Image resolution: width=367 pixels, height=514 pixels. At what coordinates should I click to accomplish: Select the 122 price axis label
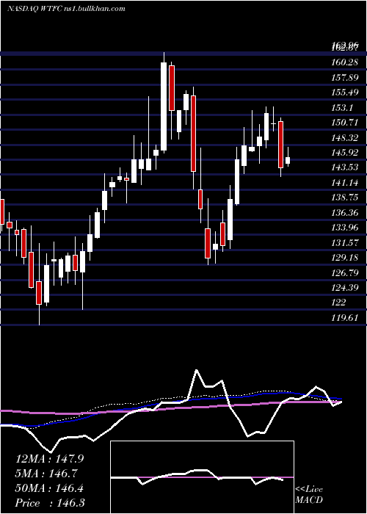pos(339,302)
